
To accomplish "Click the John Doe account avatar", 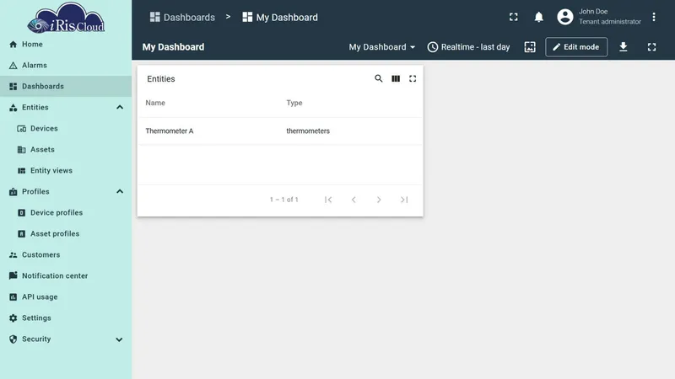I will coord(565,17).
